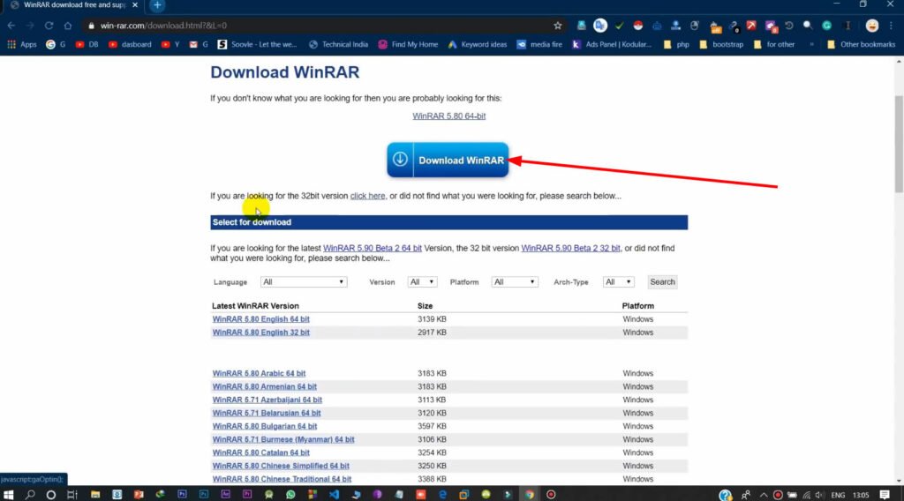Click the volume icon in system tray
This screenshot has width=904, height=501.
[819, 495]
